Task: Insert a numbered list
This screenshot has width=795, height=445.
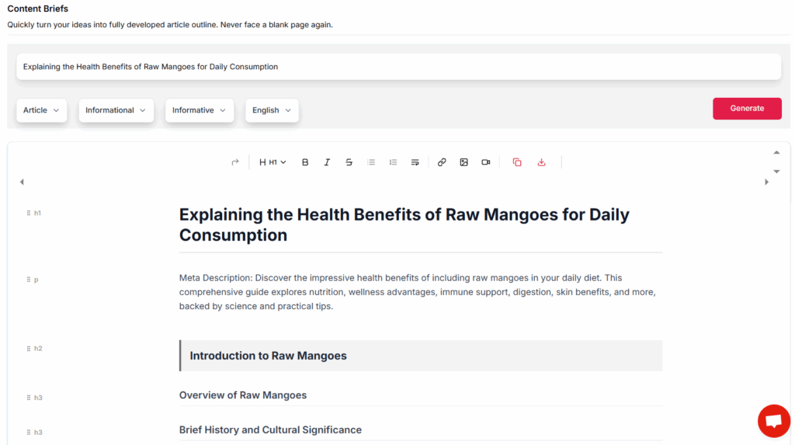Action: [x=393, y=162]
